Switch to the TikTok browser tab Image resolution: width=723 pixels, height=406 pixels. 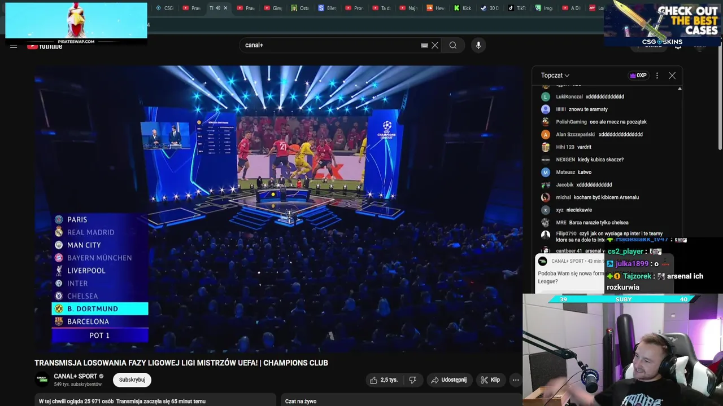[x=517, y=8]
